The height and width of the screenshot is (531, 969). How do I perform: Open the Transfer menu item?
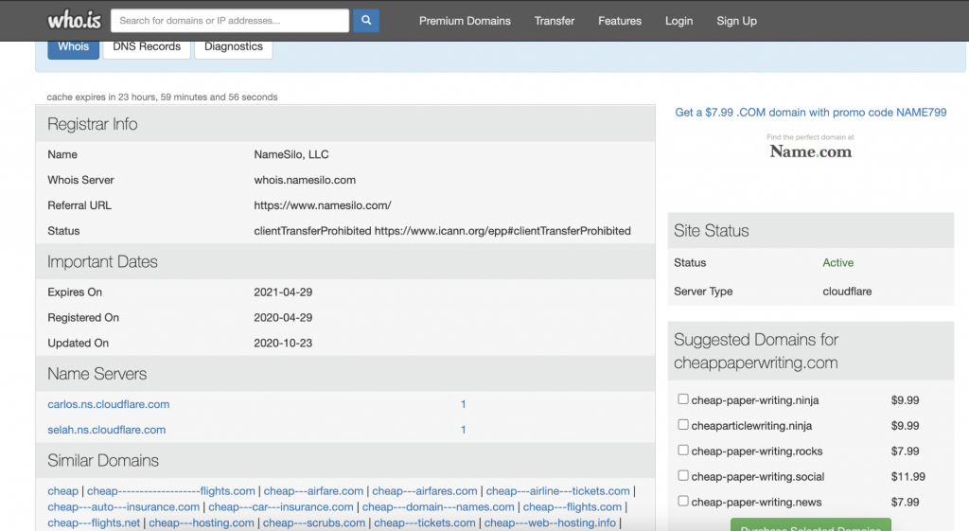[x=555, y=21]
